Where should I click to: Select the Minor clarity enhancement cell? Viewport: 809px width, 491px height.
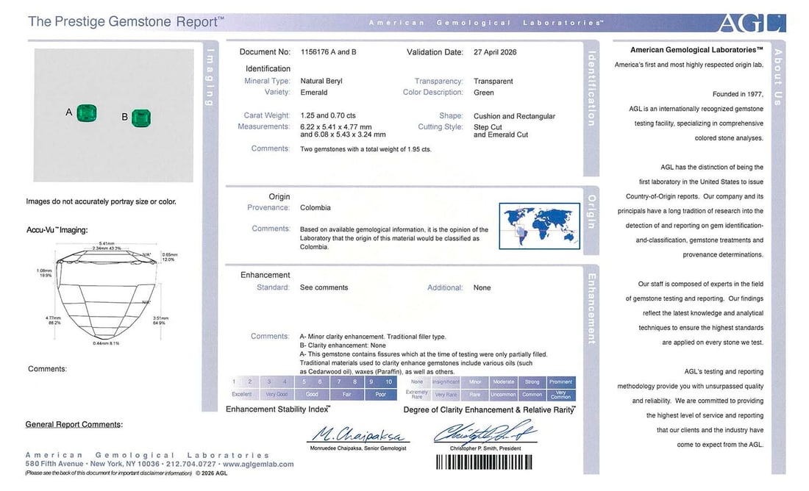(x=475, y=382)
